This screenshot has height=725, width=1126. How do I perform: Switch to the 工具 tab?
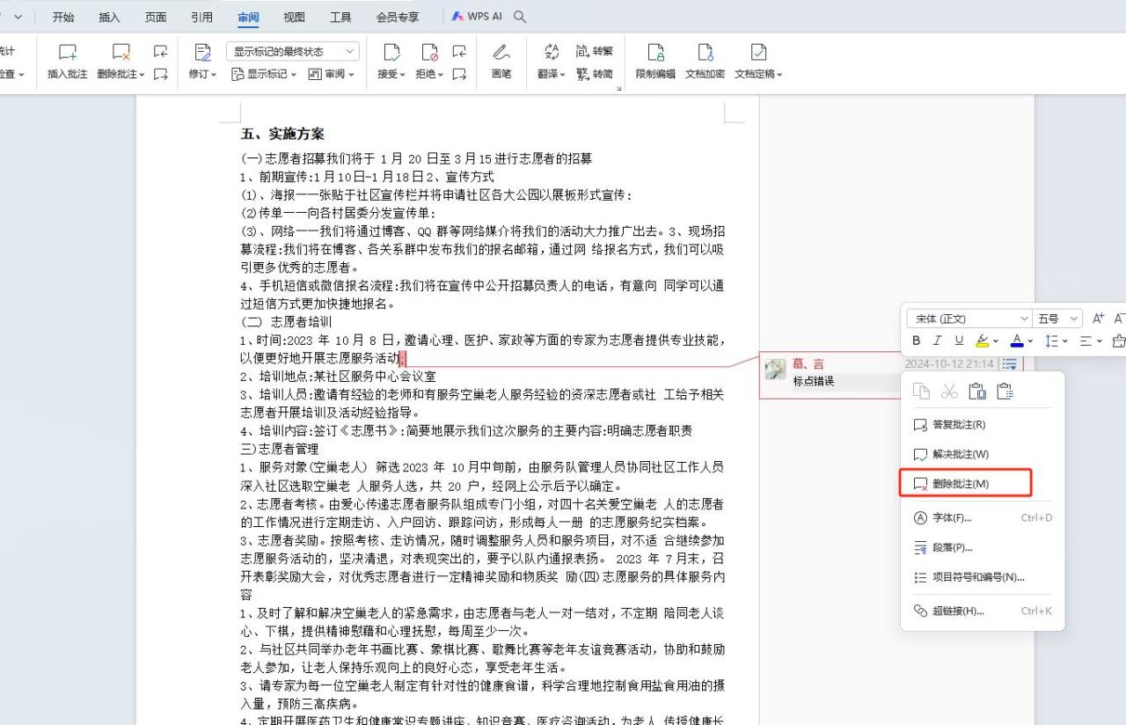(340, 17)
